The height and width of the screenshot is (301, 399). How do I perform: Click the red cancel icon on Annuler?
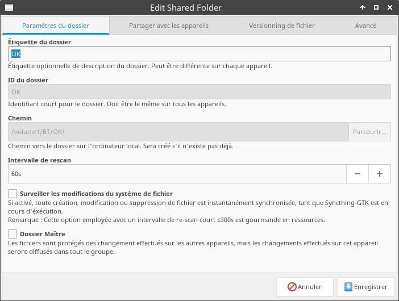pyautogui.click(x=292, y=287)
